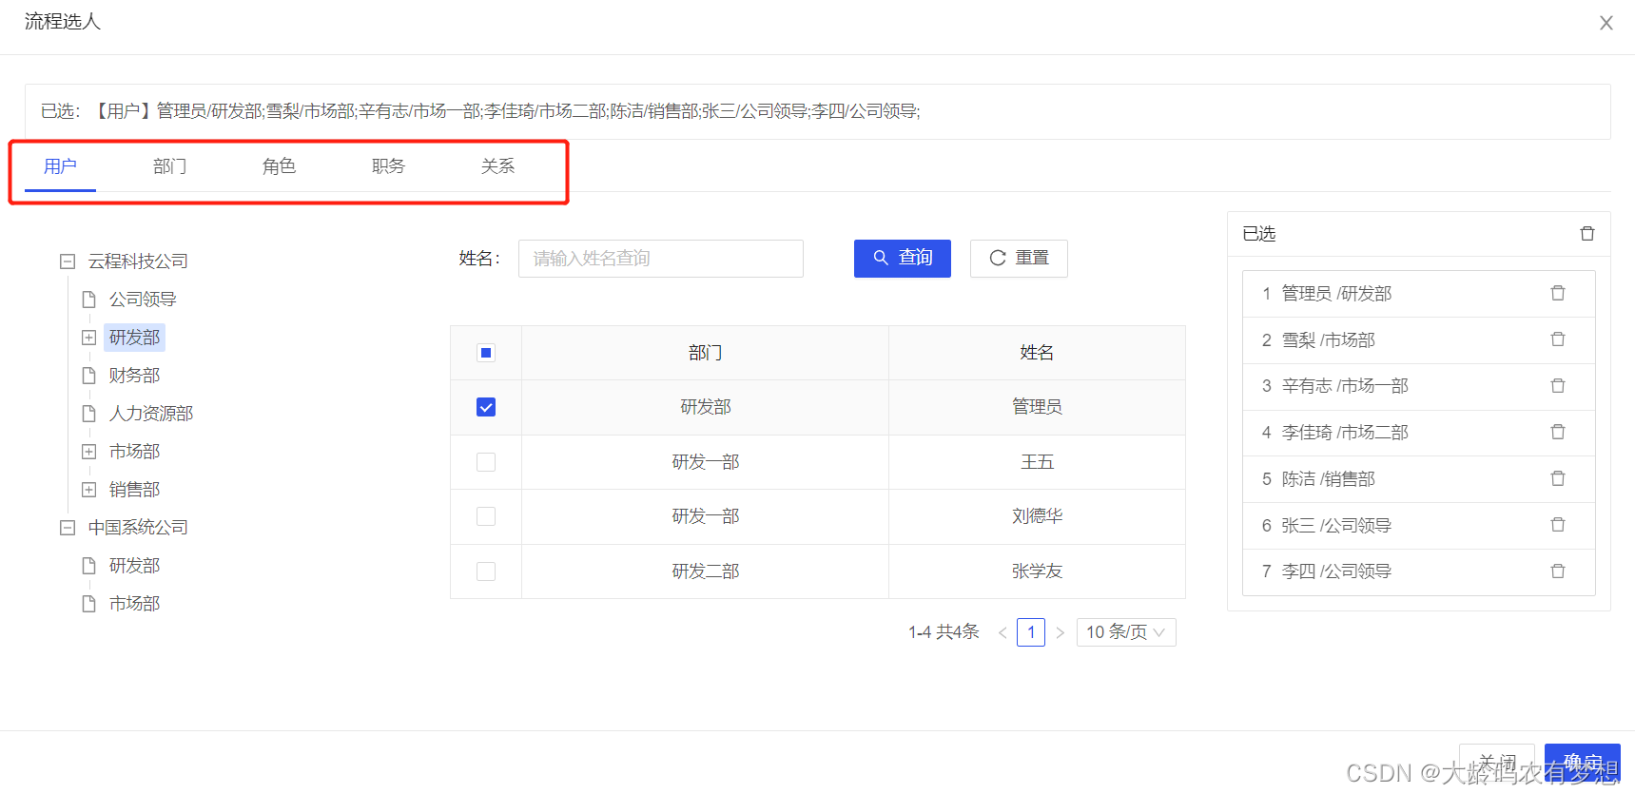Select 财务部 in the organization tree
The image size is (1635, 794).
pyautogui.click(x=134, y=376)
